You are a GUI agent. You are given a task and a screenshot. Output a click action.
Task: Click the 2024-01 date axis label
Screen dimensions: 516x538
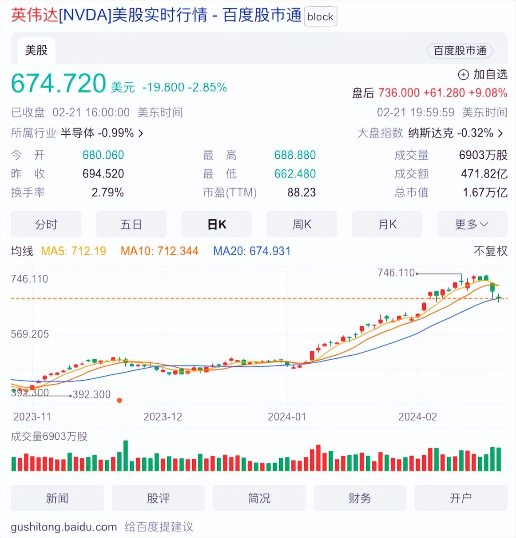coord(287,417)
